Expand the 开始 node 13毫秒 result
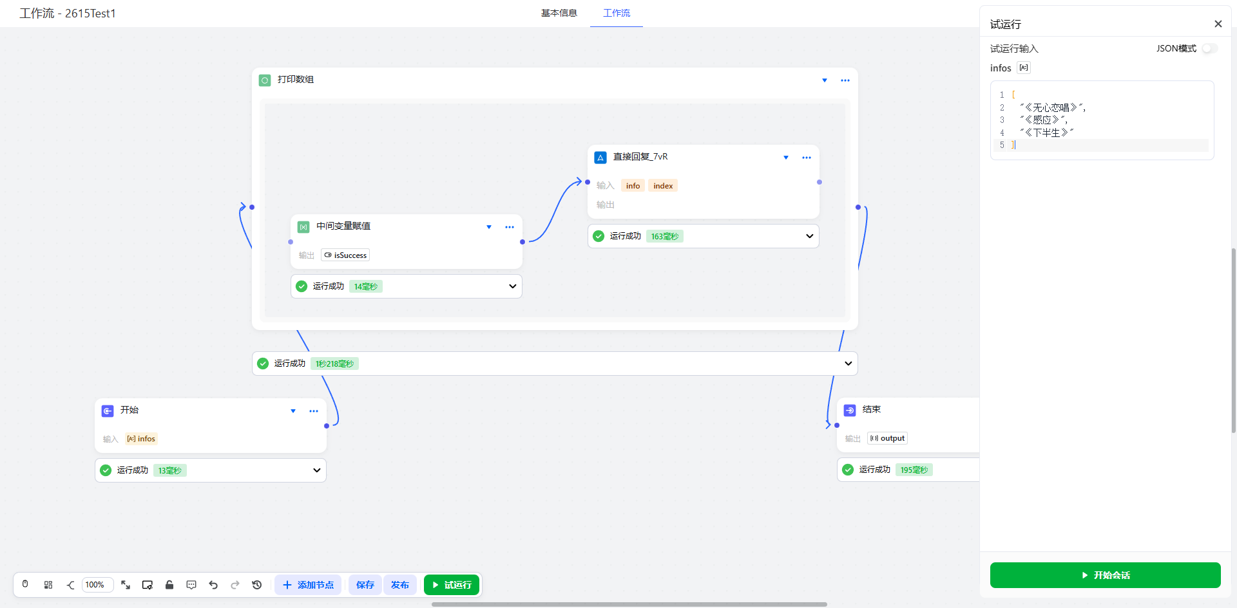This screenshot has width=1237, height=608. click(316, 470)
